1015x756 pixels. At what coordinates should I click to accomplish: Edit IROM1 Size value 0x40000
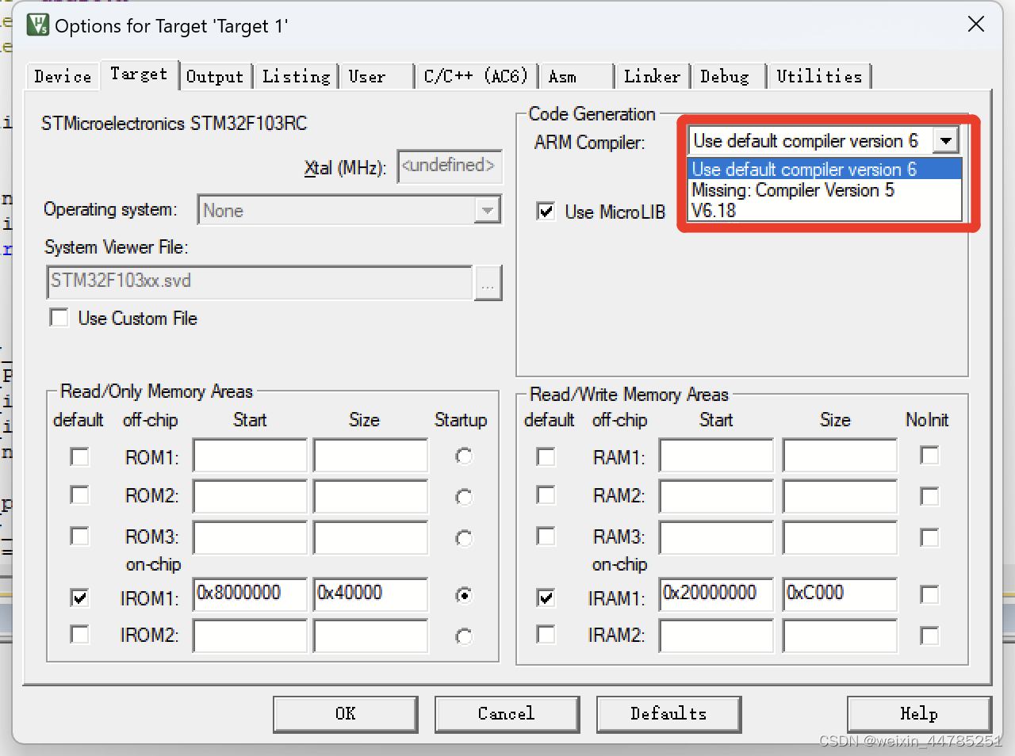tap(370, 594)
